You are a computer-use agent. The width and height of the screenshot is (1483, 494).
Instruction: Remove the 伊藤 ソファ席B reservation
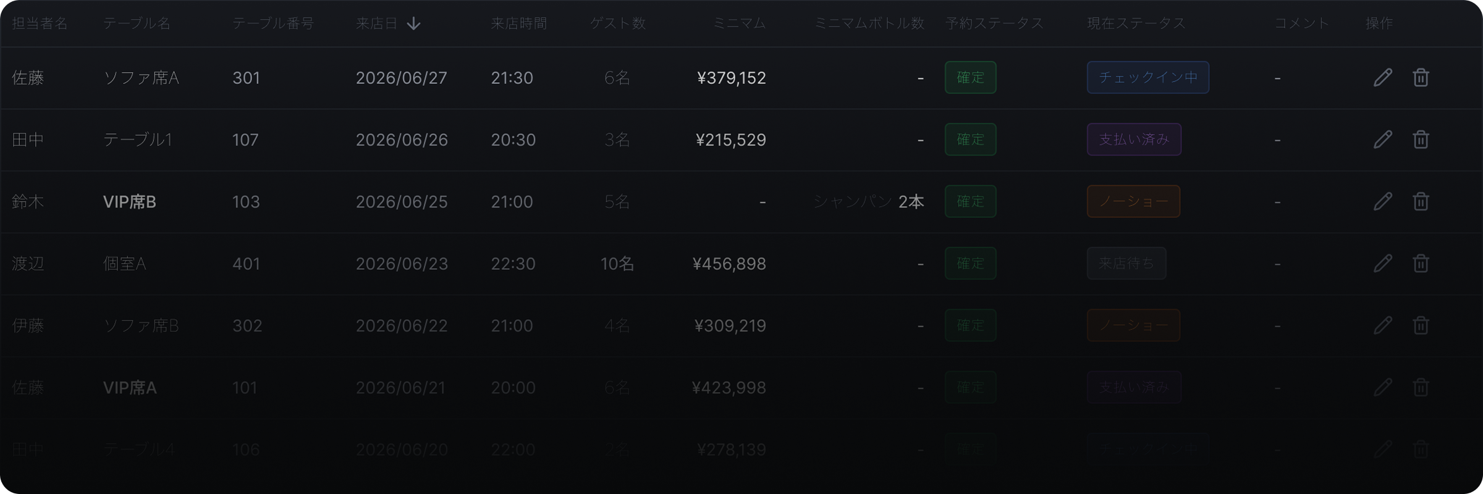[1421, 325]
